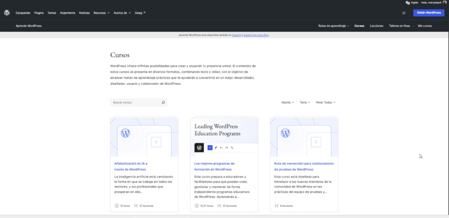
Task: Open Mis cursos page
Action: 425,26
